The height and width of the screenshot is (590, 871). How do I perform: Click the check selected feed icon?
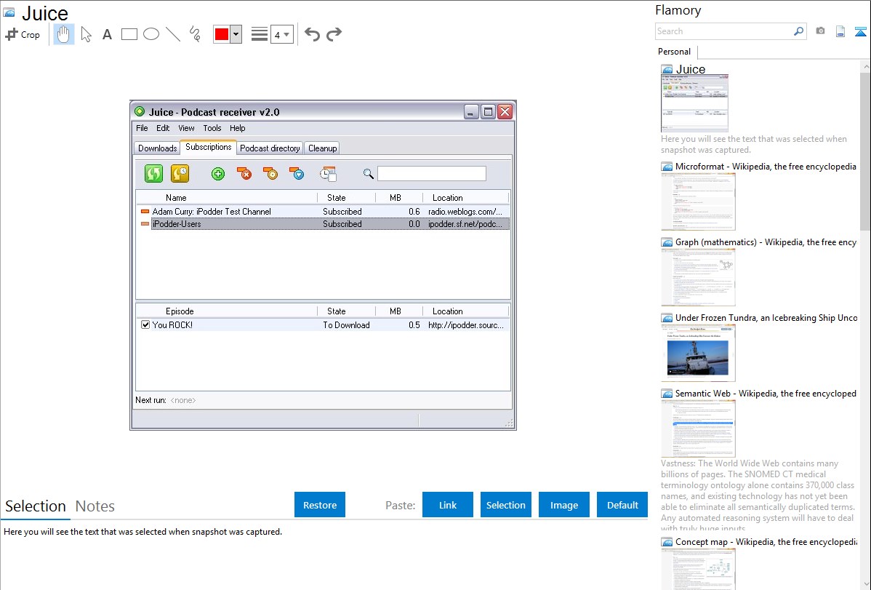(x=297, y=173)
